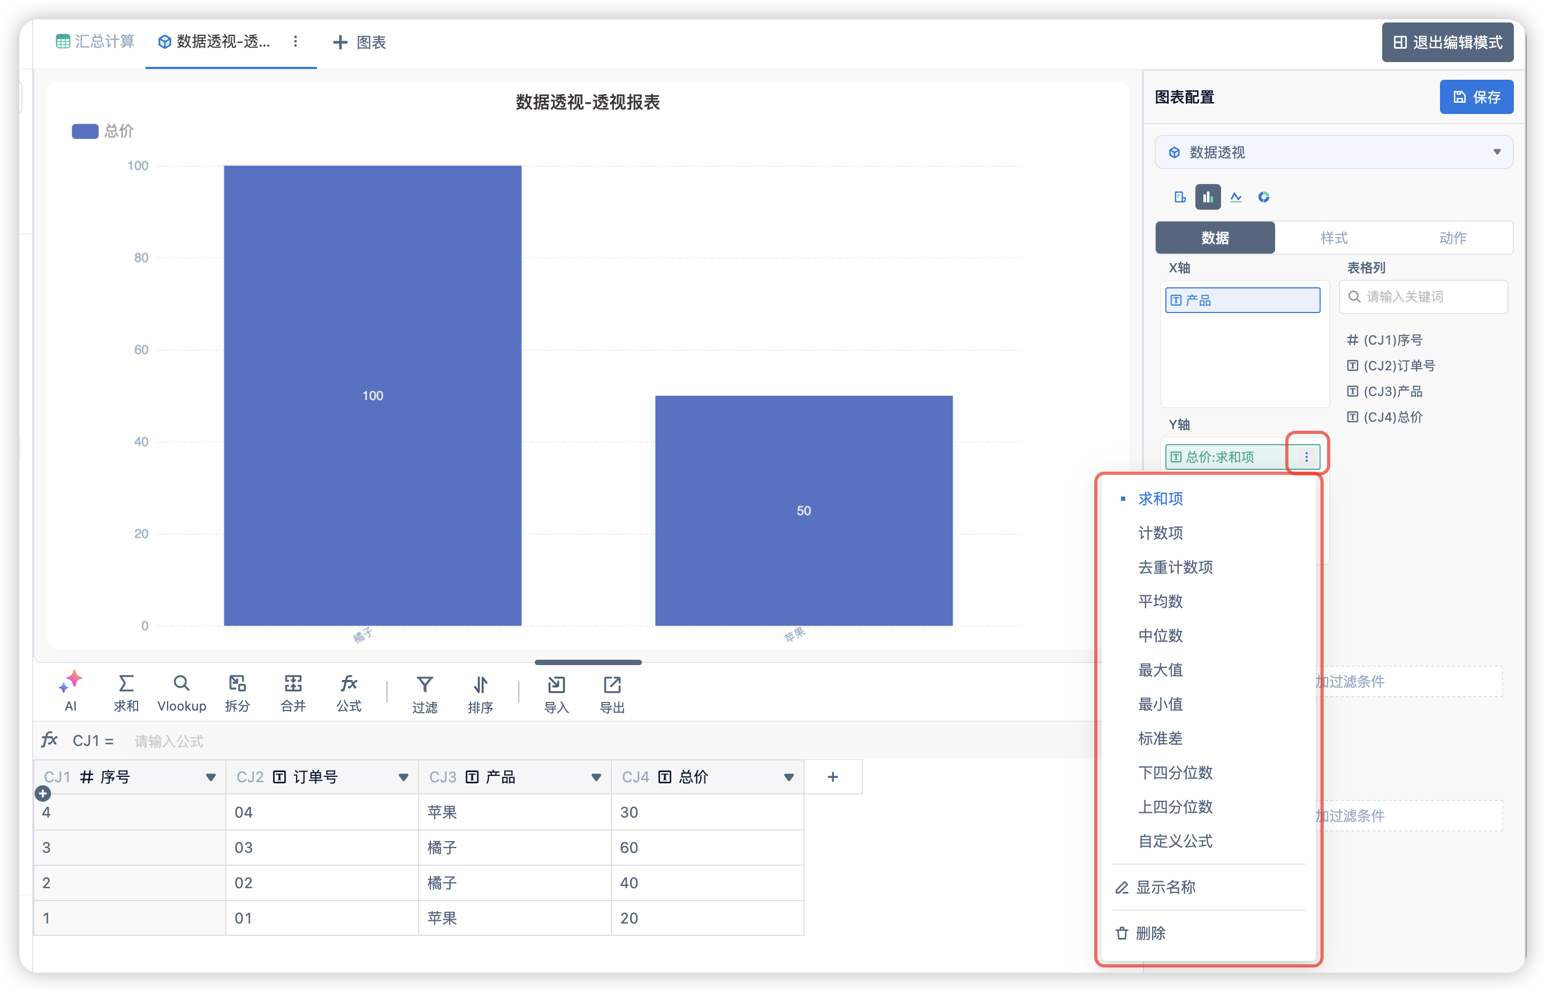Click the 保存 save button
The height and width of the screenshot is (992, 1546).
point(1476,97)
